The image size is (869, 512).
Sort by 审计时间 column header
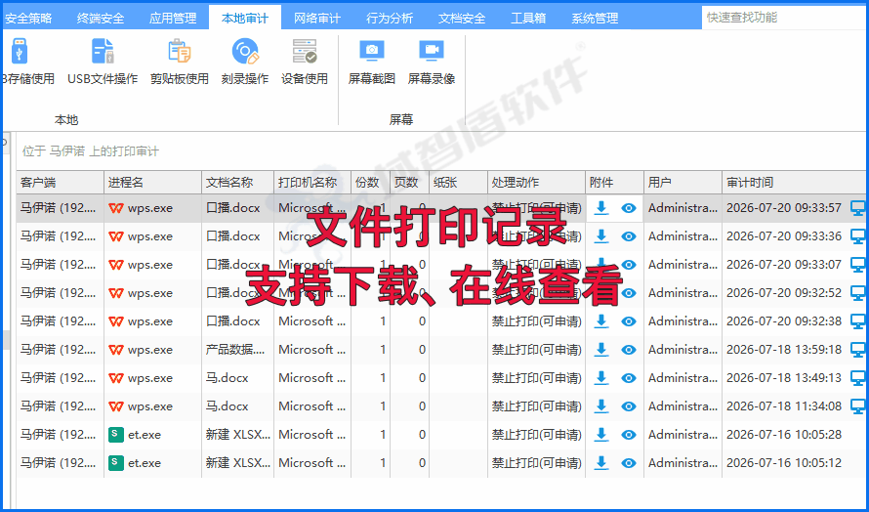(x=796, y=183)
